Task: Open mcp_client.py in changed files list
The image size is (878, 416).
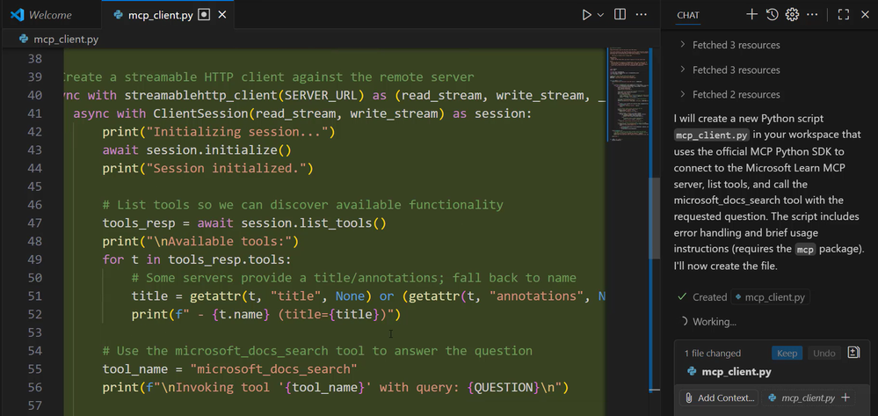Action: coord(737,372)
